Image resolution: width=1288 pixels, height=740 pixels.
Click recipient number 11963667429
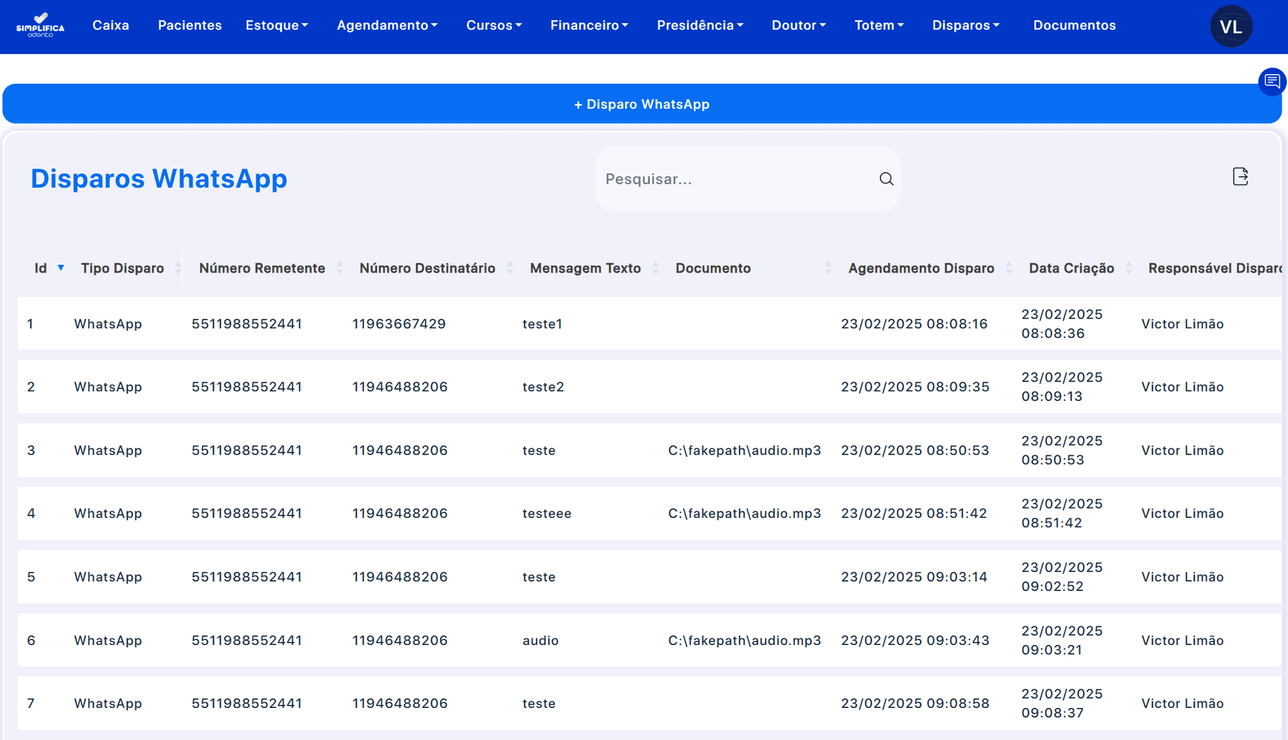tap(399, 324)
